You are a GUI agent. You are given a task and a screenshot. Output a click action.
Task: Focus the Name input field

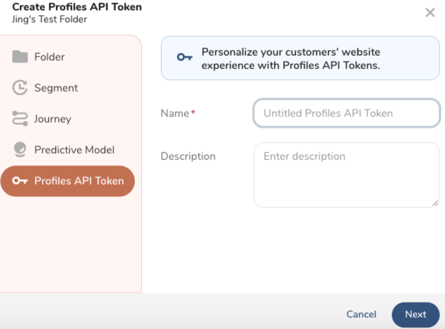(x=347, y=113)
